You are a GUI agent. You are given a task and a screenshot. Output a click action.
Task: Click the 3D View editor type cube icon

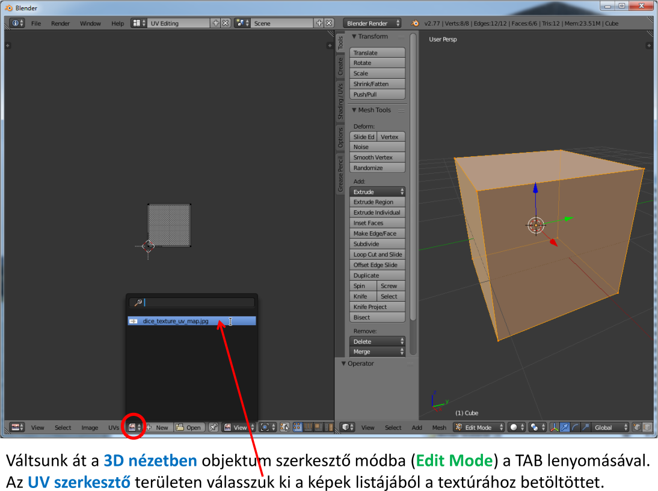pyautogui.click(x=346, y=427)
